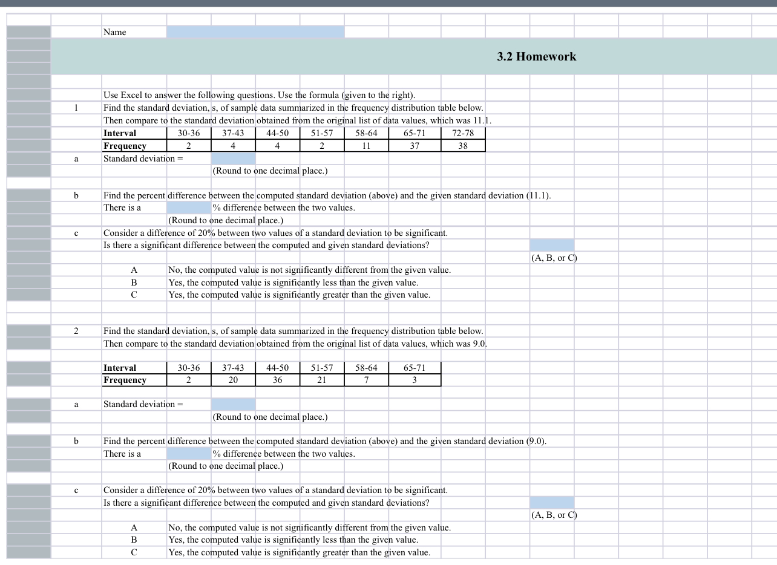Select option C answer text in question 1c
Viewport: 777px width, 565px height.
point(272,295)
